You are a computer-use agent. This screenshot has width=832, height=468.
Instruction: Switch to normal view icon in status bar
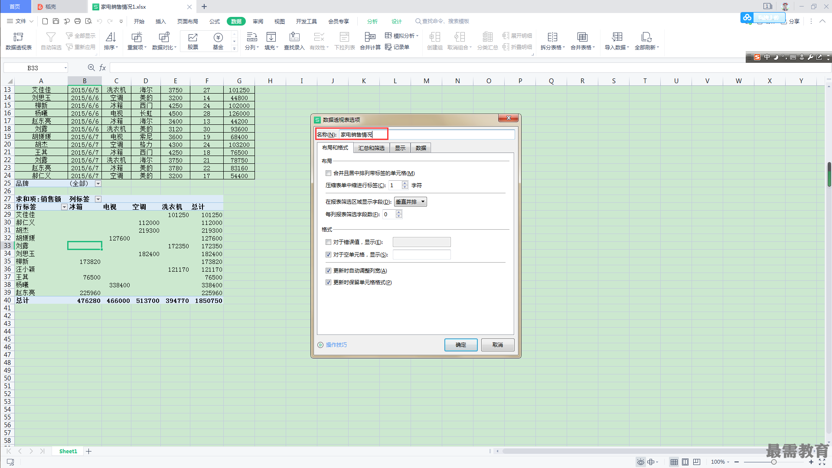point(674,462)
